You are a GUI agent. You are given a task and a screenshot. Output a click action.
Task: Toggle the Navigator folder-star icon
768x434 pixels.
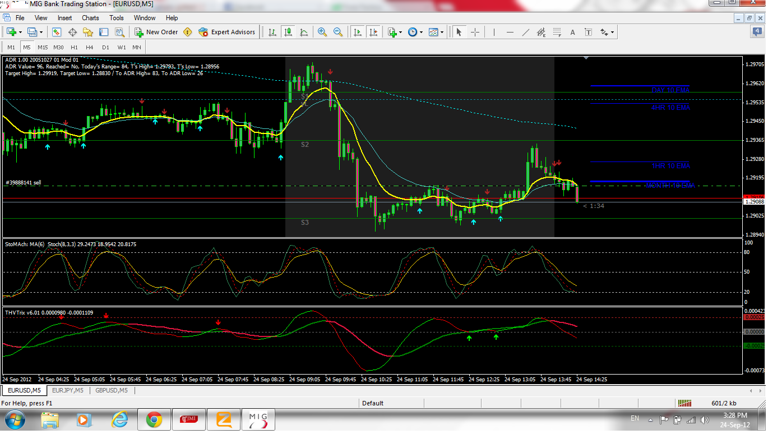click(x=88, y=32)
